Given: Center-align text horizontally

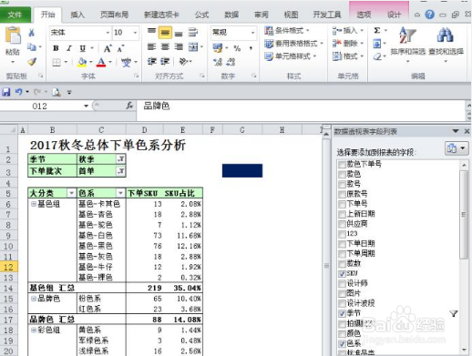Looking at the screenshot, I should click(x=165, y=47).
